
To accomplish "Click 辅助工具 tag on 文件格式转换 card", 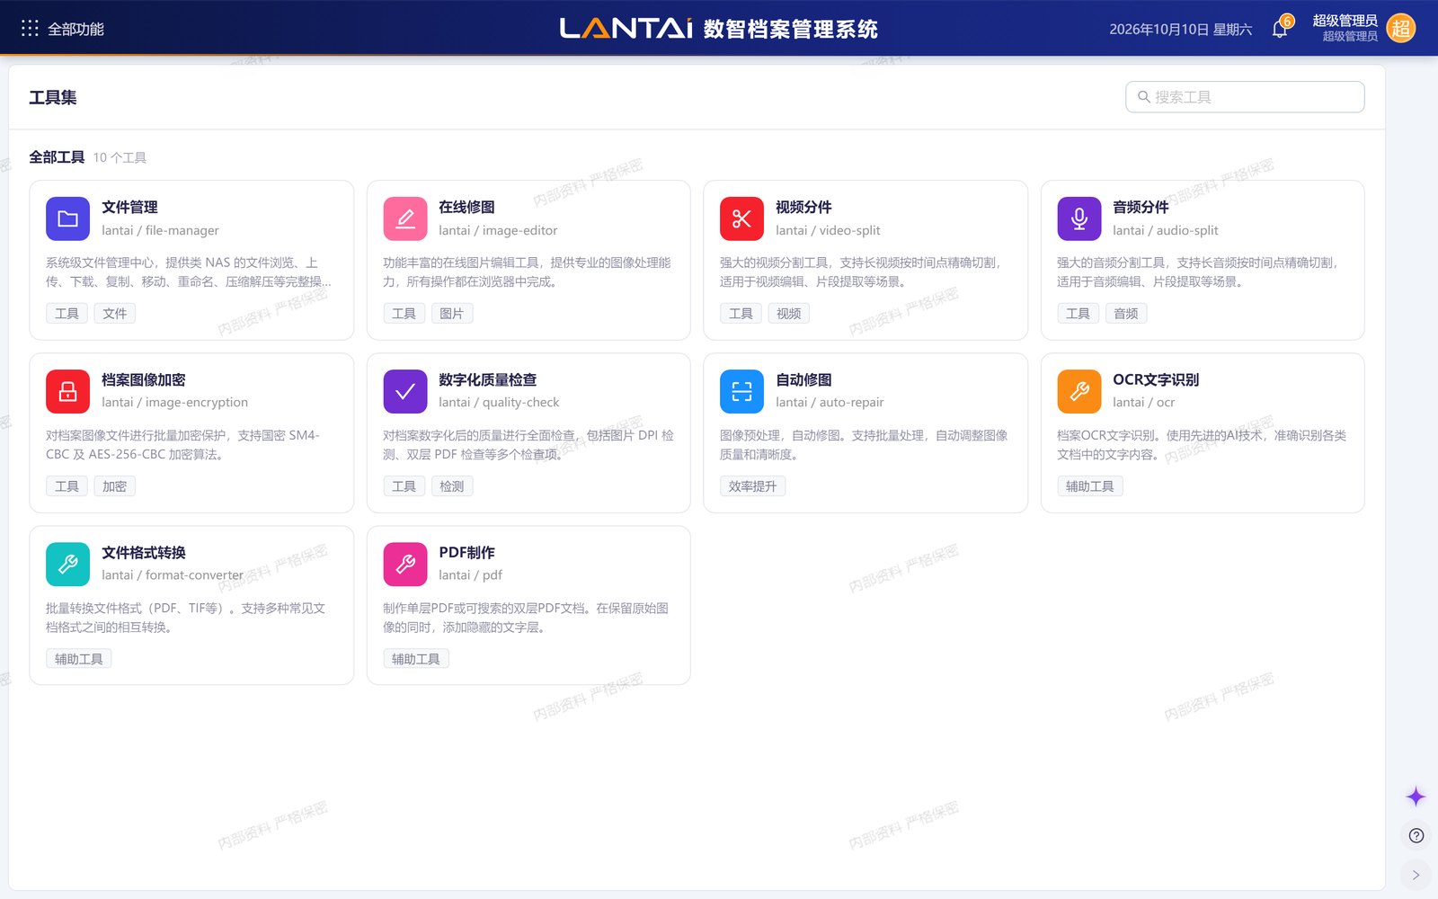I will pos(79,659).
